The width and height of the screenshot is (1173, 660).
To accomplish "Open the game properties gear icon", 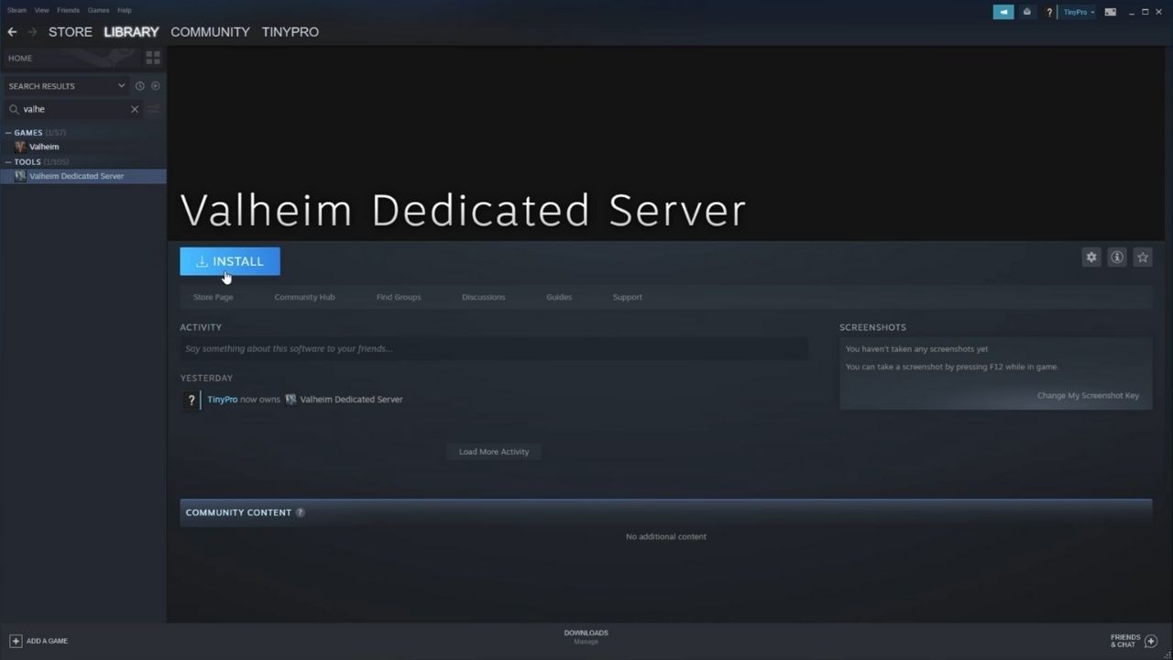I will (x=1091, y=257).
